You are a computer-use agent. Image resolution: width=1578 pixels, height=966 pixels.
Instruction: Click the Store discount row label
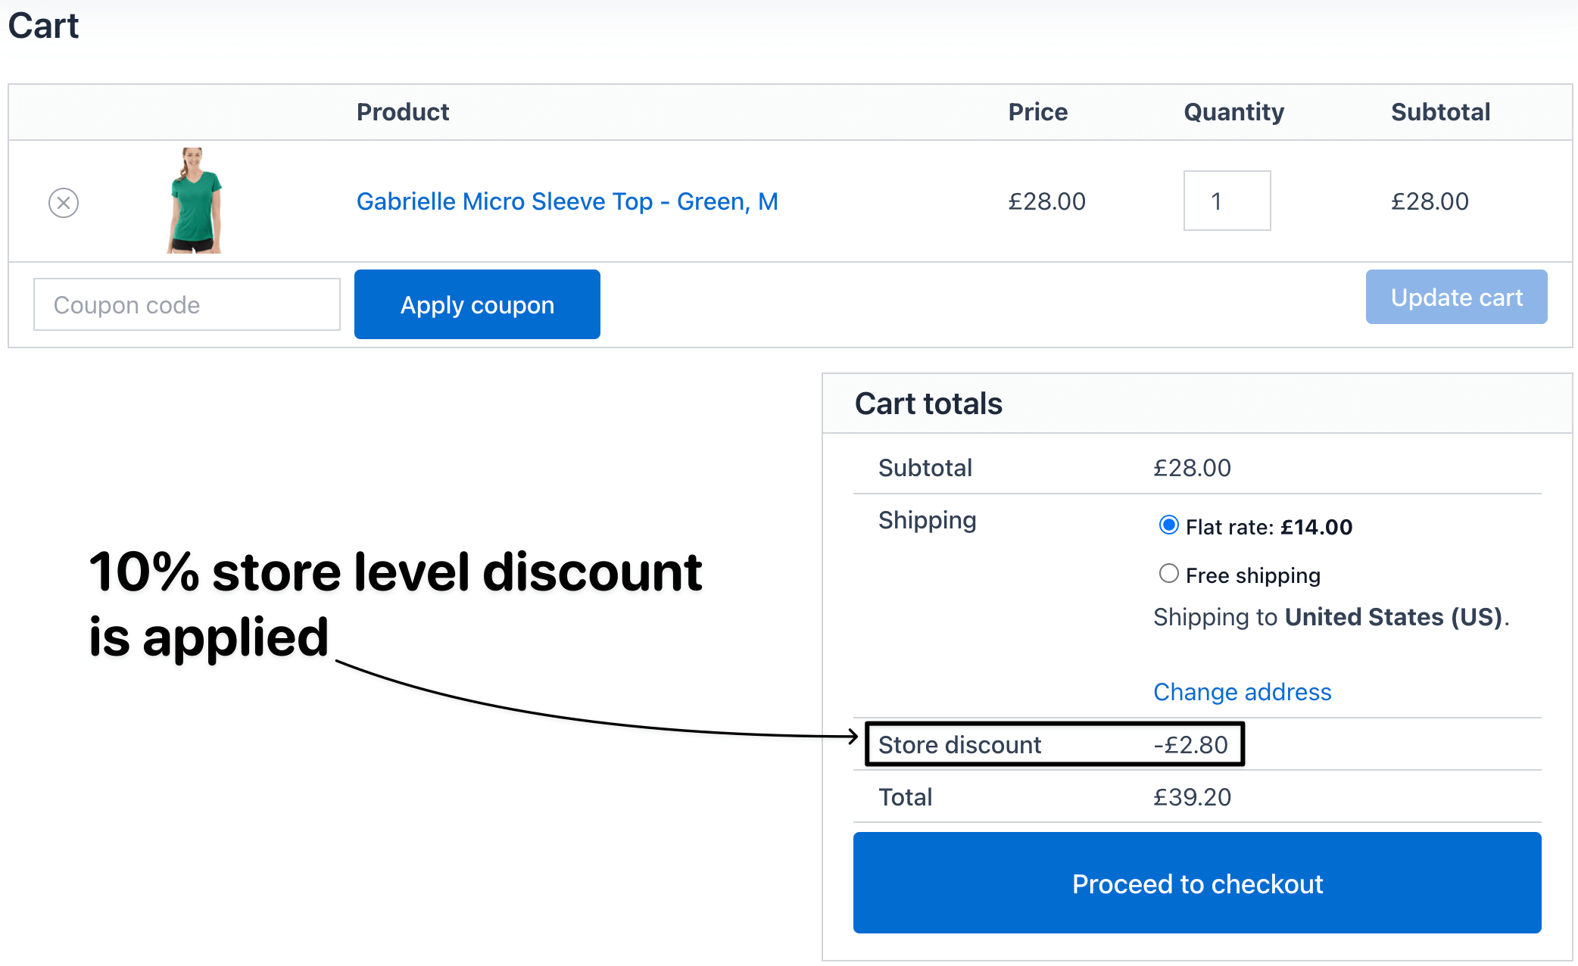click(x=959, y=745)
